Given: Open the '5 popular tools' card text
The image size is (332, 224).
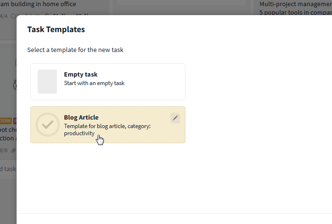Looking at the screenshot, I should (295, 12).
